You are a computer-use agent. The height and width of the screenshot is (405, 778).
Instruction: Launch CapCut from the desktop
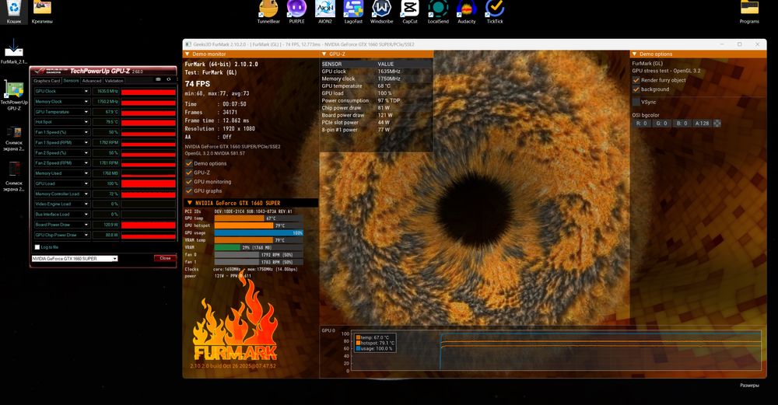[x=410, y=12]
